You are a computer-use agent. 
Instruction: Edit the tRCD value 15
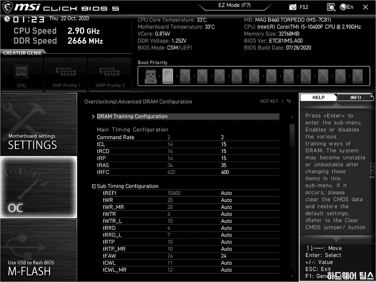[x=224, y=151]
